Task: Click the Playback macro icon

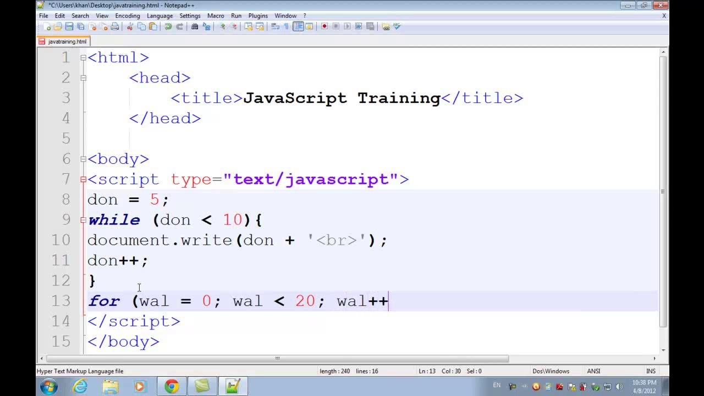Action: (347, 26)
